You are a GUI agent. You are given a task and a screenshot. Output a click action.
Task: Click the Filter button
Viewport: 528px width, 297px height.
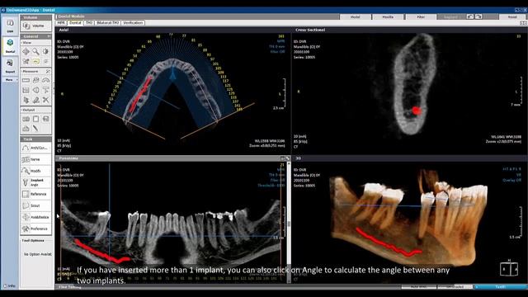[x=421, y=16]
